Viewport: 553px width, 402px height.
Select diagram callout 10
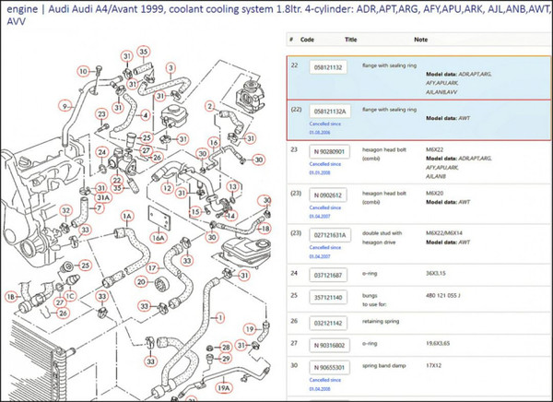point(83,71)
